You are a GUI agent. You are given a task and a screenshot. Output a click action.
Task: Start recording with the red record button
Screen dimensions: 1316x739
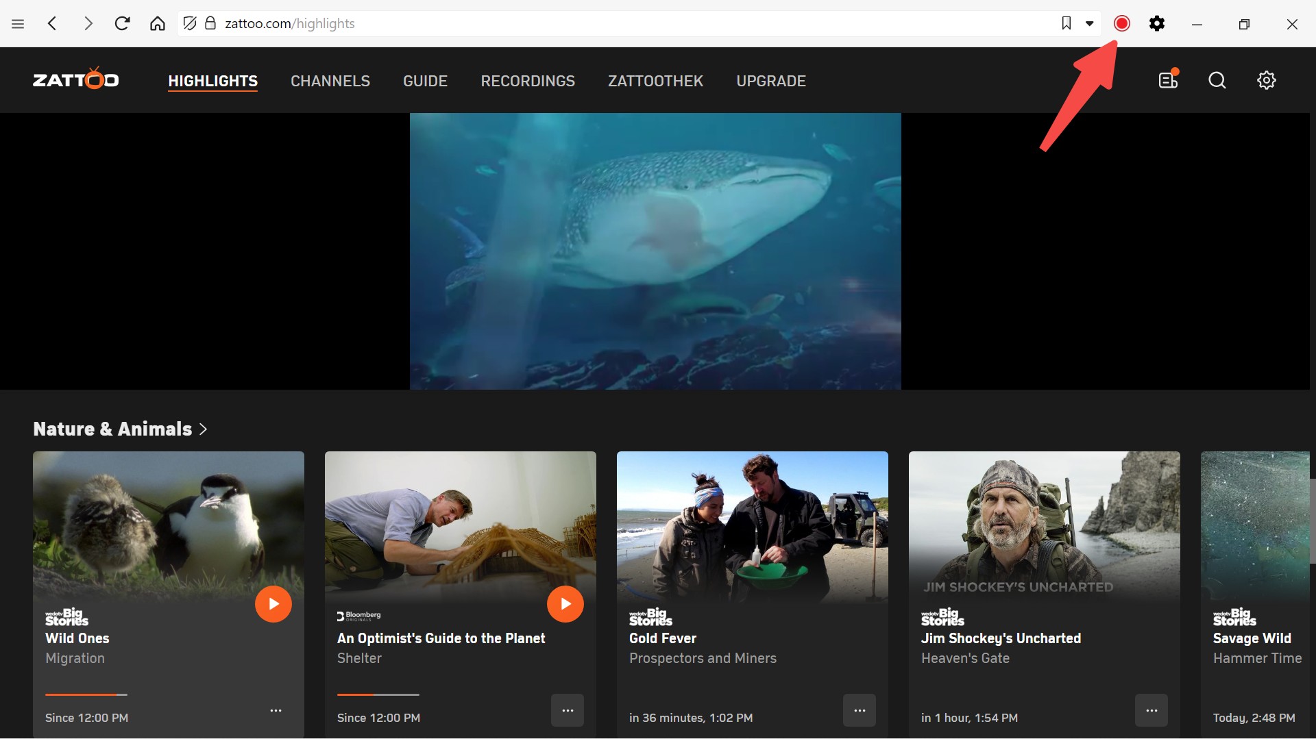pos(1122,23)
